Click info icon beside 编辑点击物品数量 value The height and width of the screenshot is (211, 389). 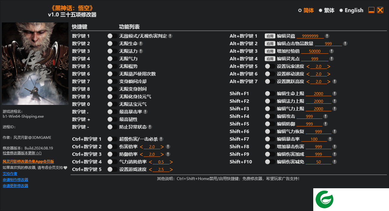click(345, 44)
